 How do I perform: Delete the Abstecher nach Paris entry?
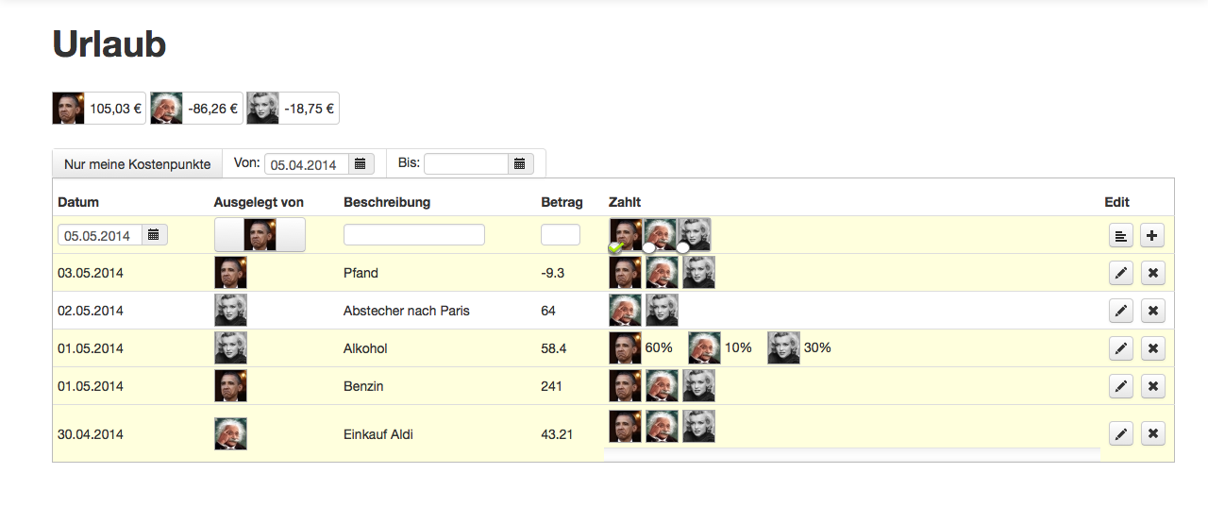coord(1152,311)
